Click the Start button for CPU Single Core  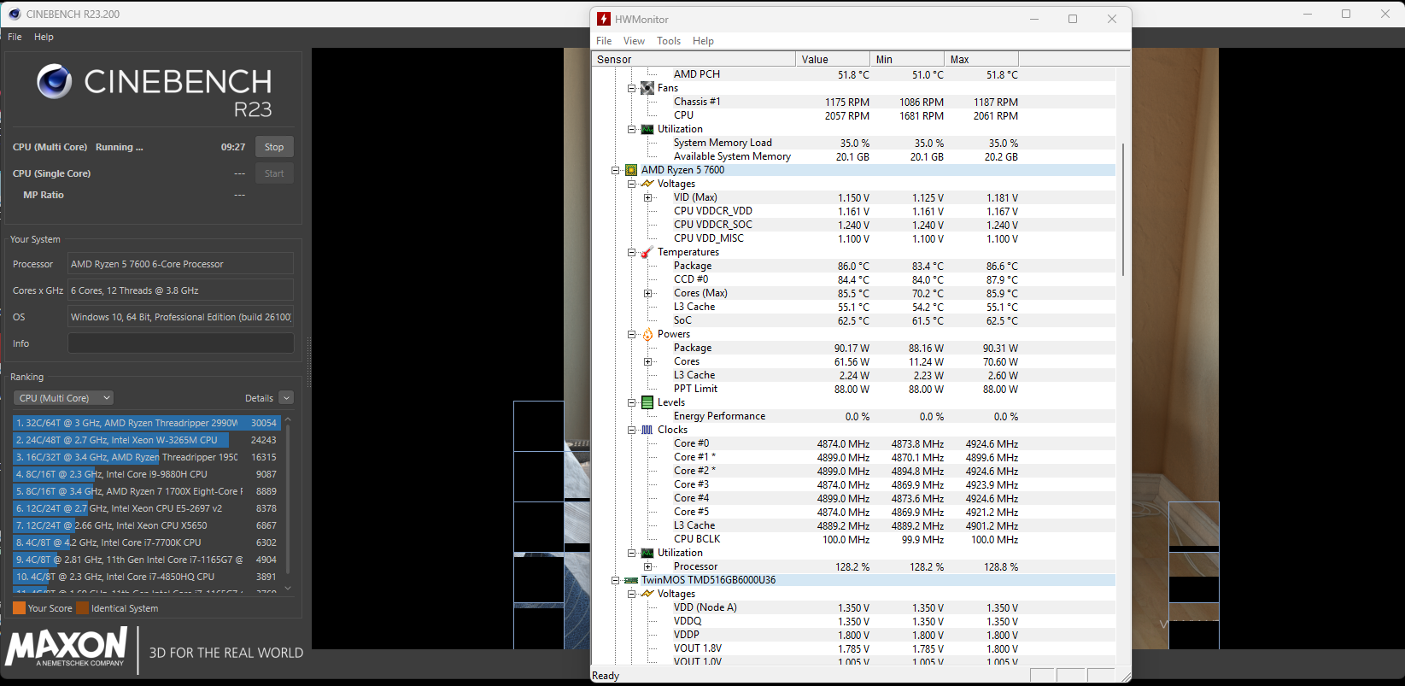[274, 173]
